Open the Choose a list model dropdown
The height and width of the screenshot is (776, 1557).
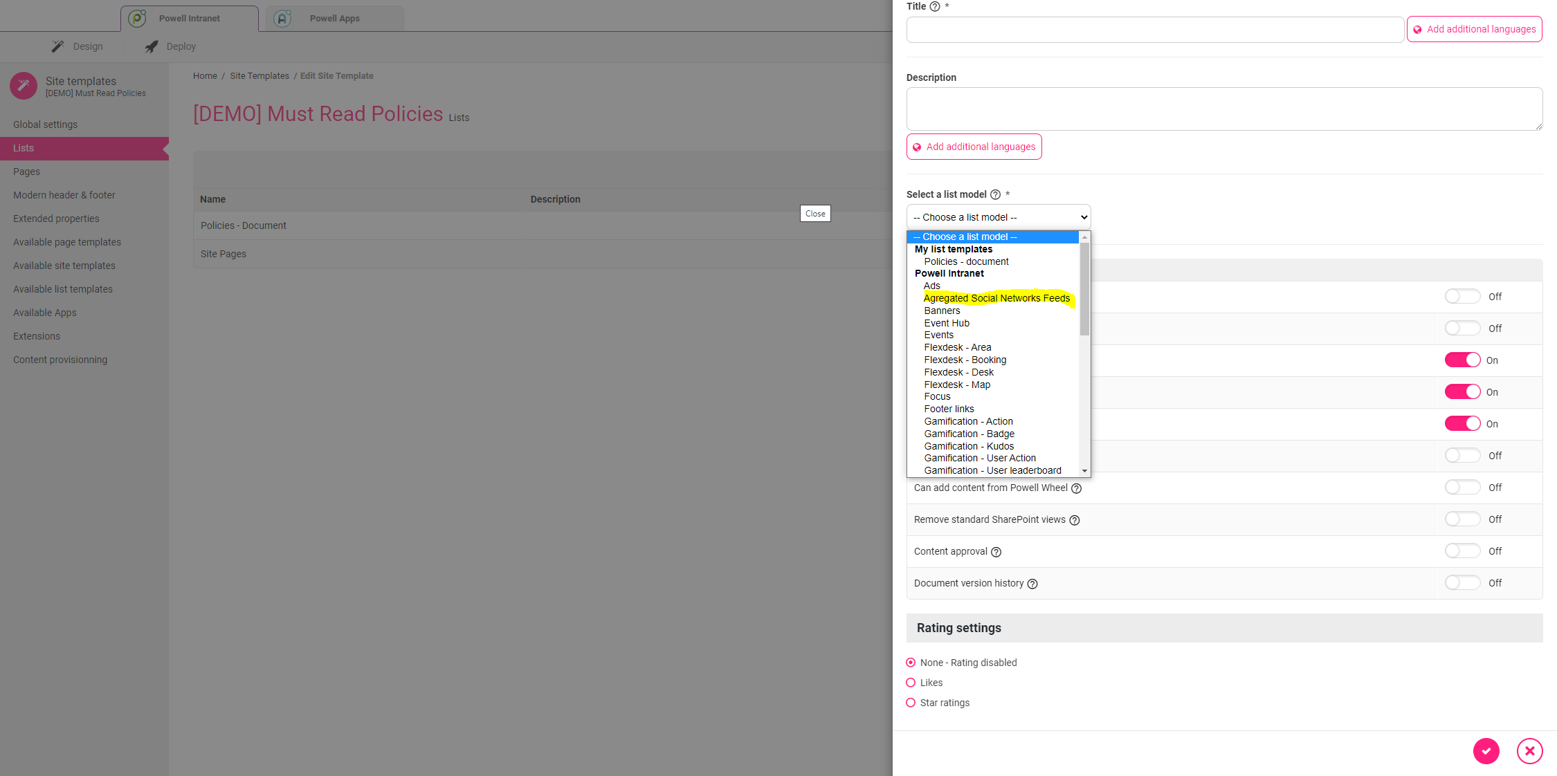pos(999,217)
